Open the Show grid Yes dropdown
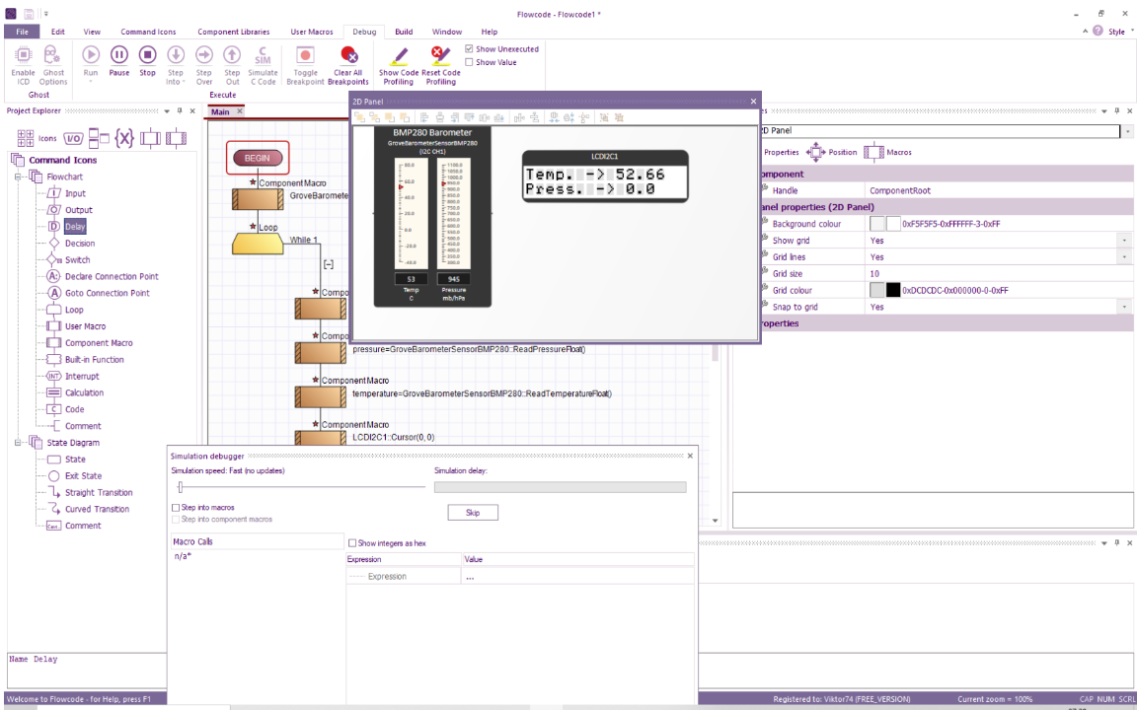1137x710 pixels. [x=1125, y=241]
